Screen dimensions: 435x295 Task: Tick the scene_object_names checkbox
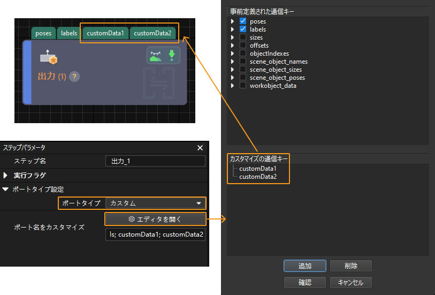243,62
